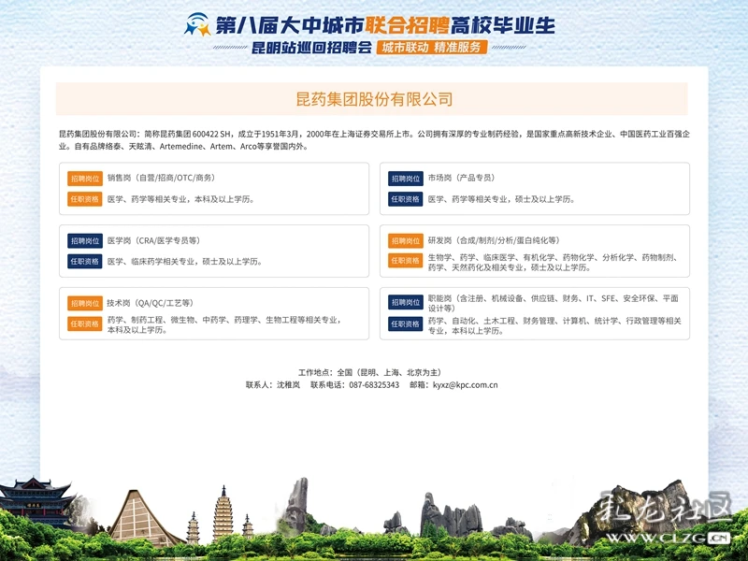Click the 第八届大中城市联合招聘高校毕业生 headline
This screenshot has width=748, height=561.
pyautogui.click(x=385, y=25)
